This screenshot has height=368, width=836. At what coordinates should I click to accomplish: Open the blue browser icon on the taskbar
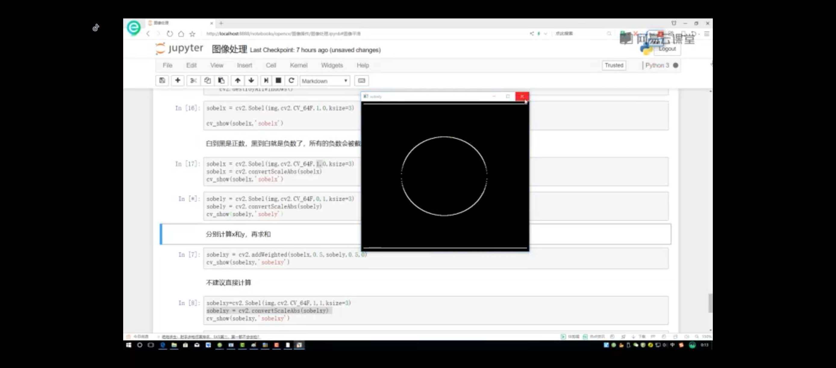click(x=163, y=345)
